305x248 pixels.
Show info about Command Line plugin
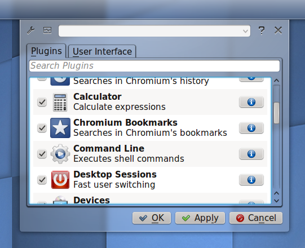click(x=251, y=154)
